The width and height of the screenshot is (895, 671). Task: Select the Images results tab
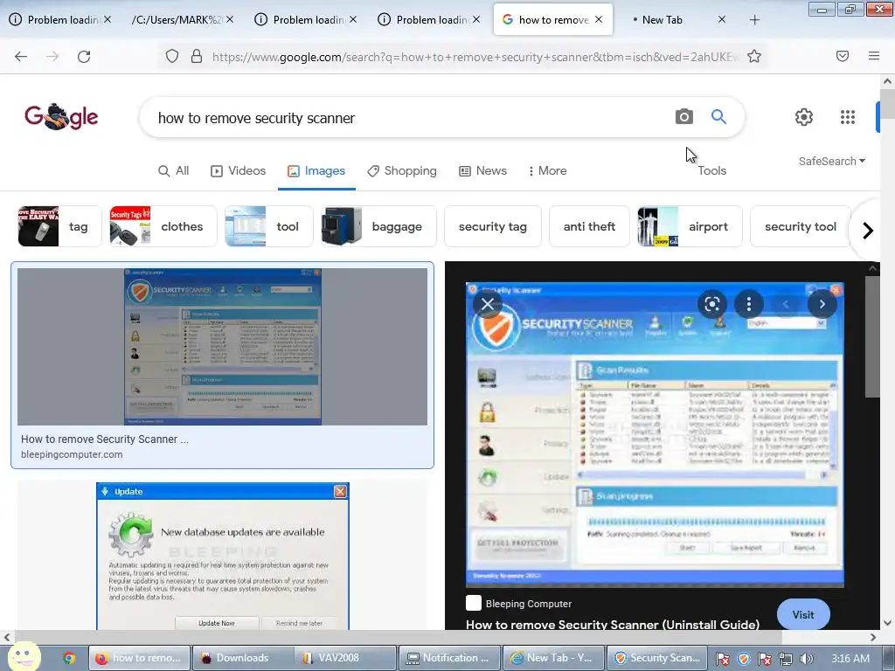316,170
